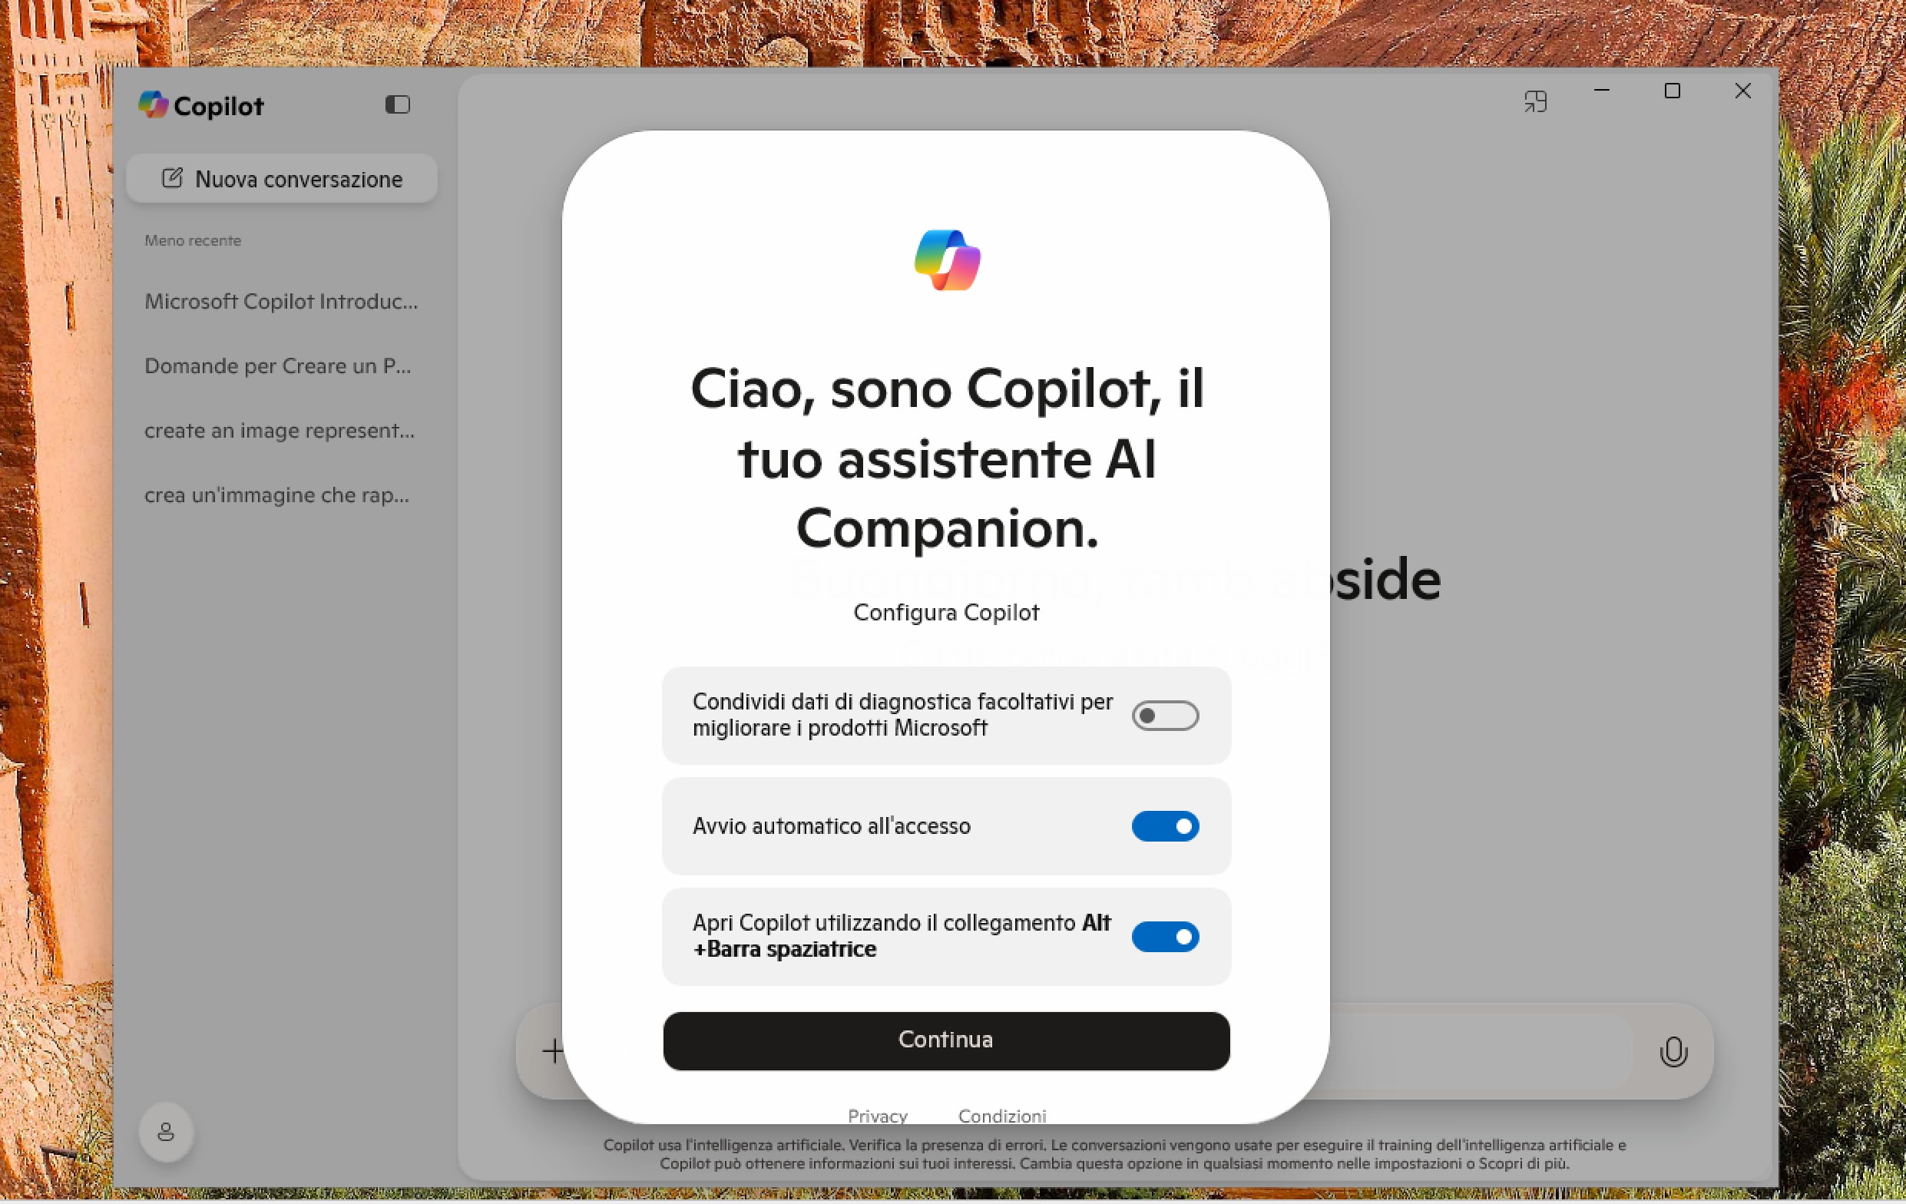1906x1204 pixels.
Task: Open the Domande per Creare un P... chat
Action: point(278,365)
